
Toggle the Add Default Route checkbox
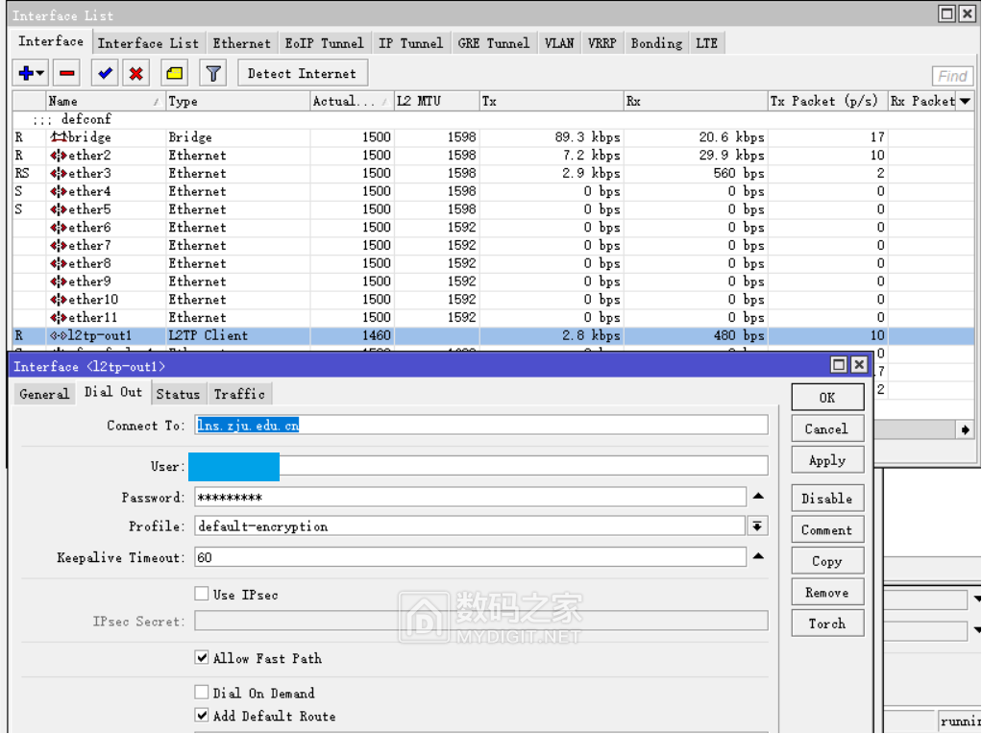[202, 715]
